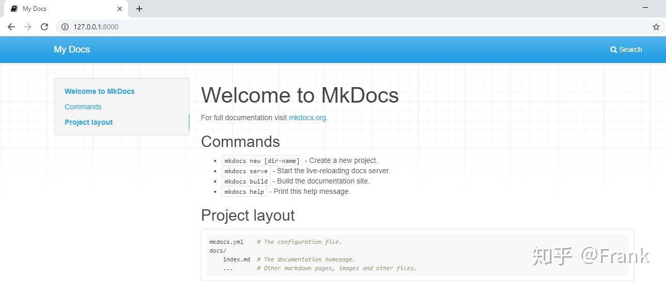Go to Welcome to MkDocs in the sidebar
Image resolution: width=666 pixels, height=282 pixels.
(x=100, y=91)
